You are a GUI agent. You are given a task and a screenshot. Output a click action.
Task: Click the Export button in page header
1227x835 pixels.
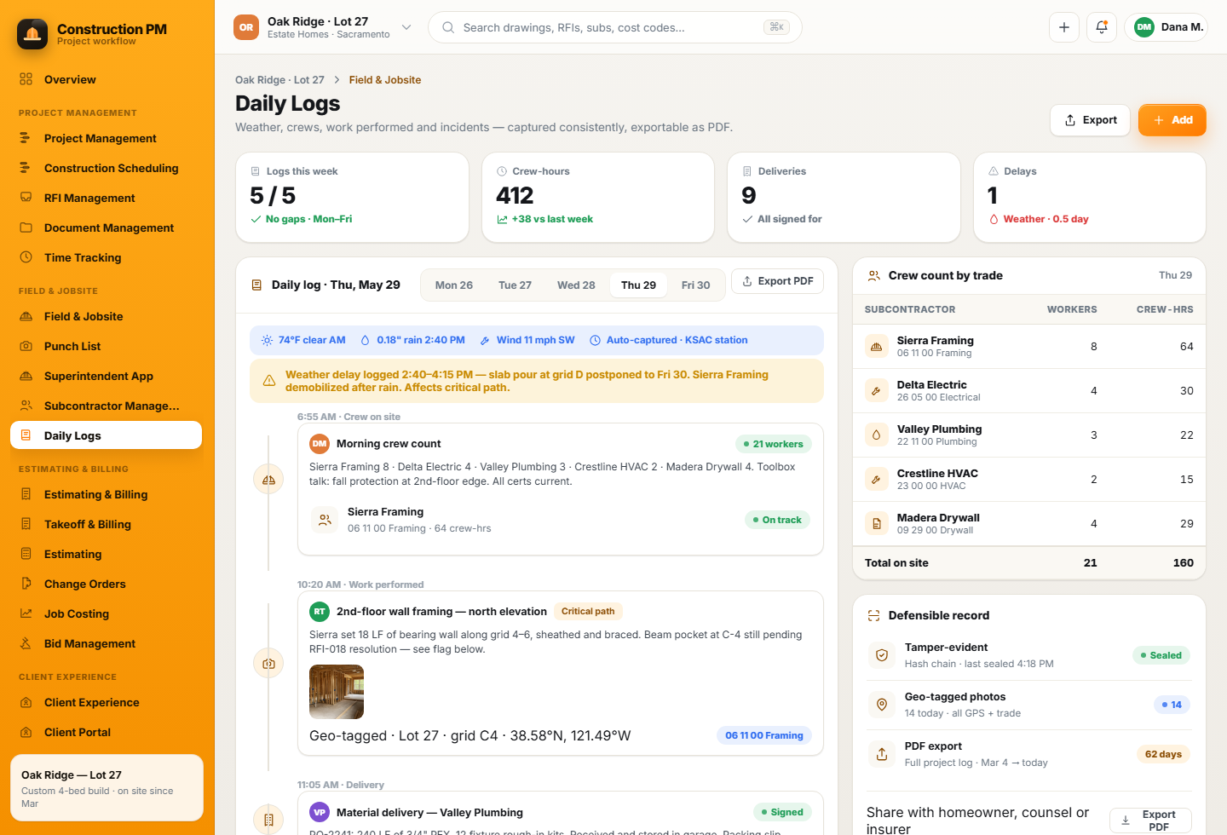pos(1090,120)
